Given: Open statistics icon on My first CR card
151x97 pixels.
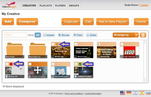Looking at the screenshot, I should click(x=7, y=64).
